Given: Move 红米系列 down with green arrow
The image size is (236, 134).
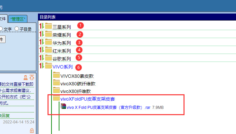Looking at the screenshot, I should 43,50.
